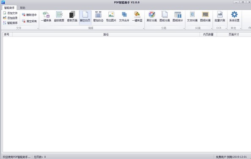251x159 pixels.
Task: Click the 欢迎使用PDF智能助手 status message
Action: click(x=17, y=157)
